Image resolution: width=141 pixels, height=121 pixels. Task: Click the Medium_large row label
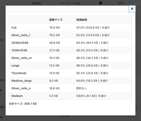pos(21,81)
